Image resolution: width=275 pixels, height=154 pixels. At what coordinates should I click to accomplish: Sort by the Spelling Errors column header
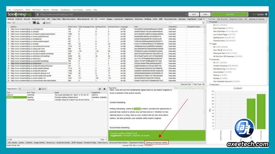point(100,27)
